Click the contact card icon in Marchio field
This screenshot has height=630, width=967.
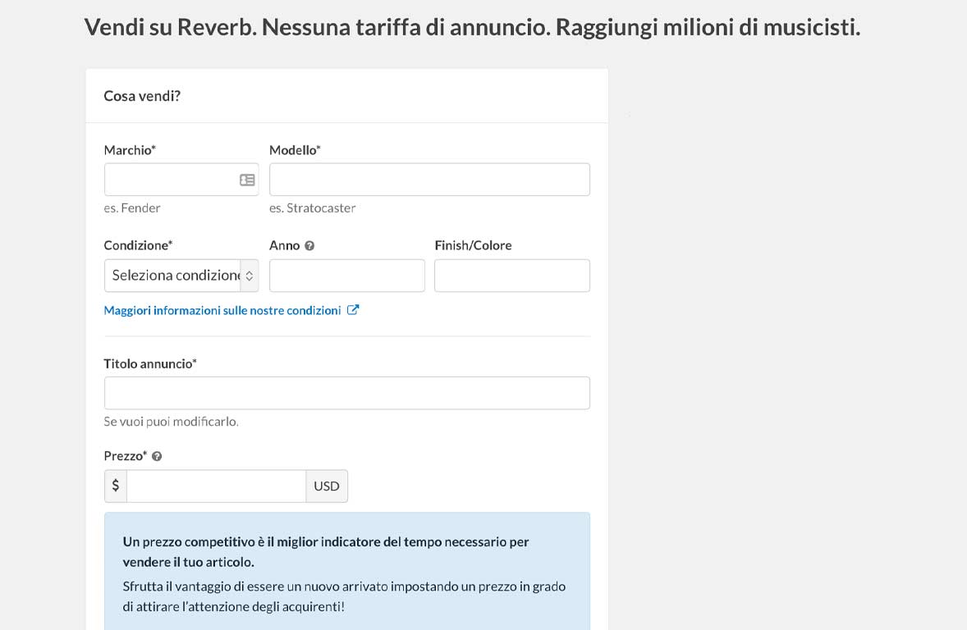pyautogui.click(x=247, y=180)
